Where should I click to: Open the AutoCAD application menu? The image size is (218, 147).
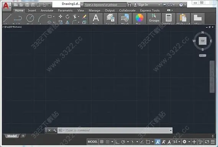(x=7, y=6)
